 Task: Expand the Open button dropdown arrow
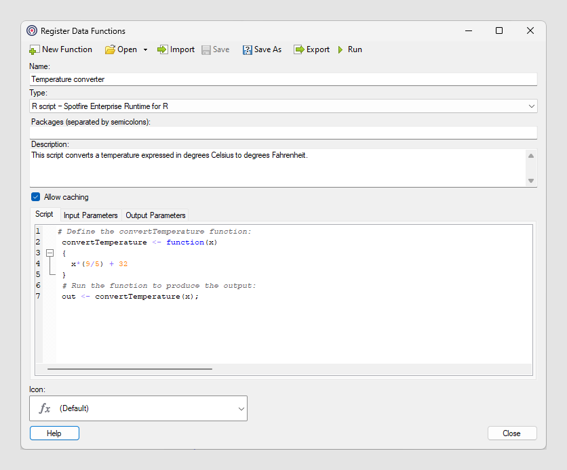pyautogui.click(x=145, y=50)
